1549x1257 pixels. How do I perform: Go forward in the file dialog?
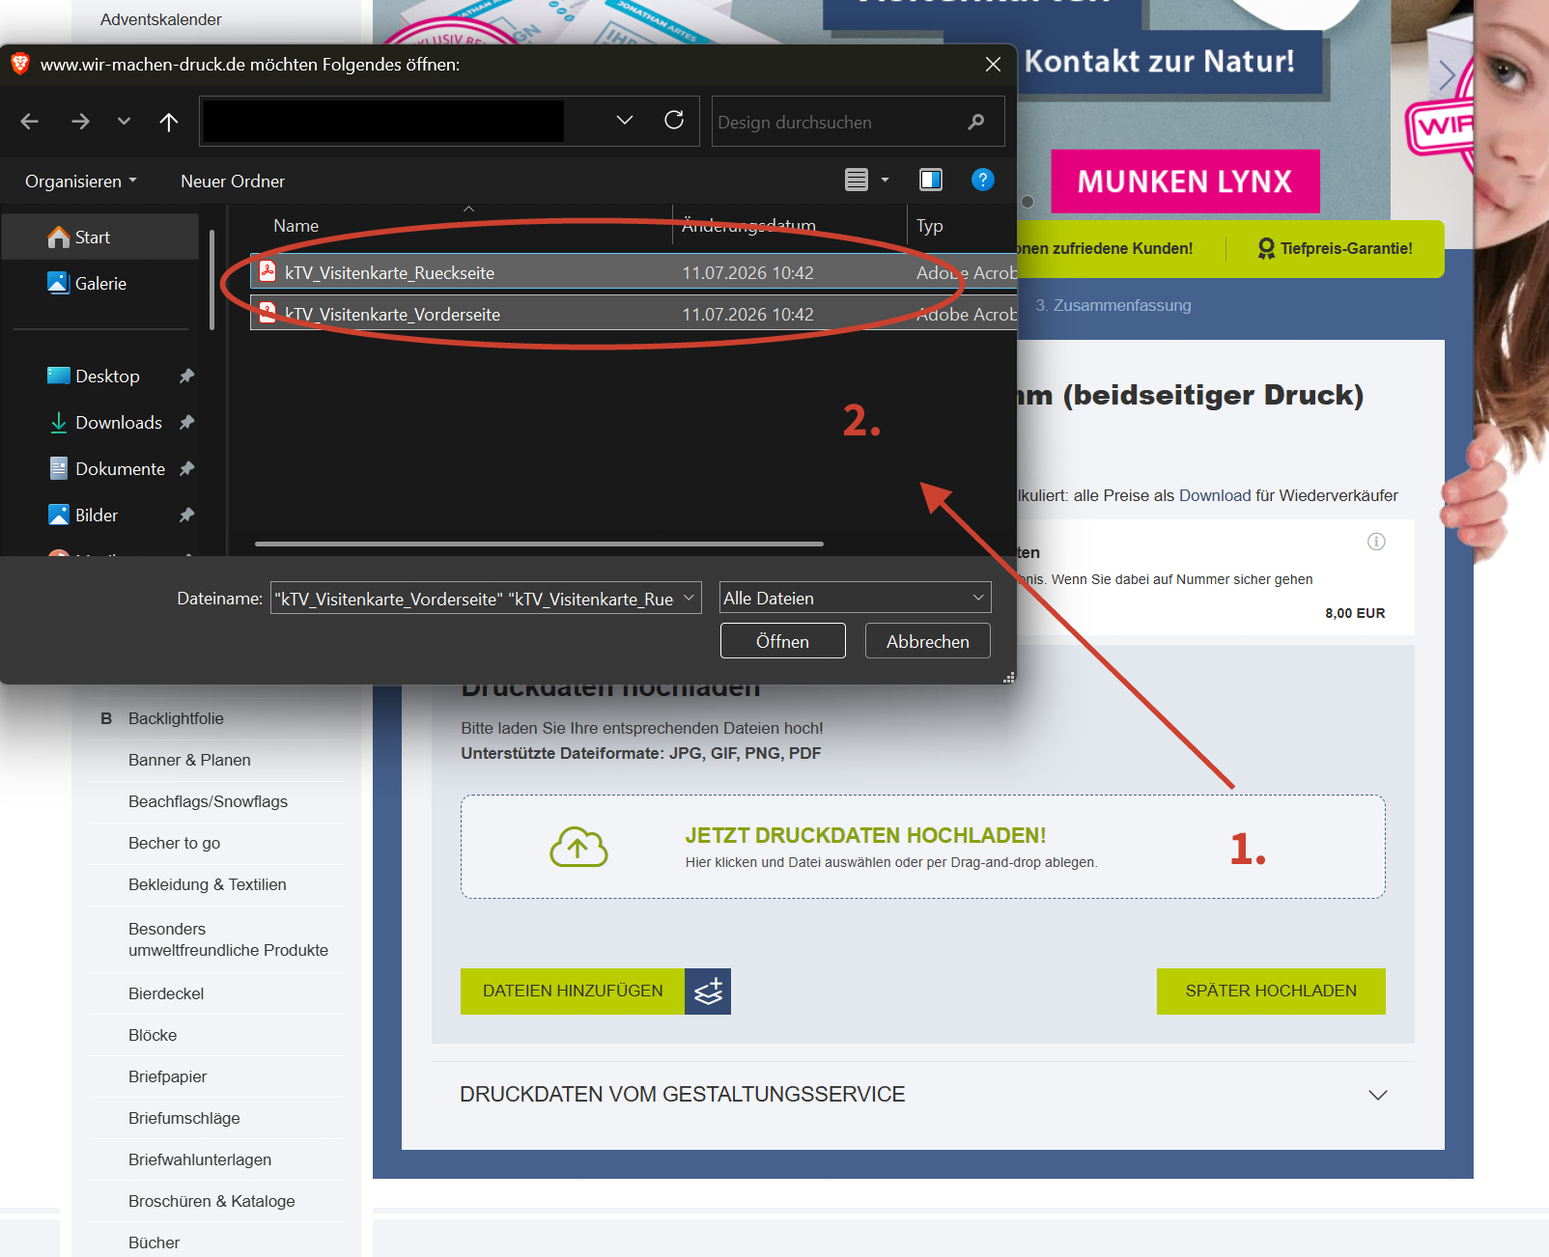[80, 122]
